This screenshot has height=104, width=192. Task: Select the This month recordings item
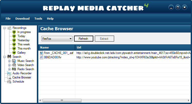(x=24, y=49)
